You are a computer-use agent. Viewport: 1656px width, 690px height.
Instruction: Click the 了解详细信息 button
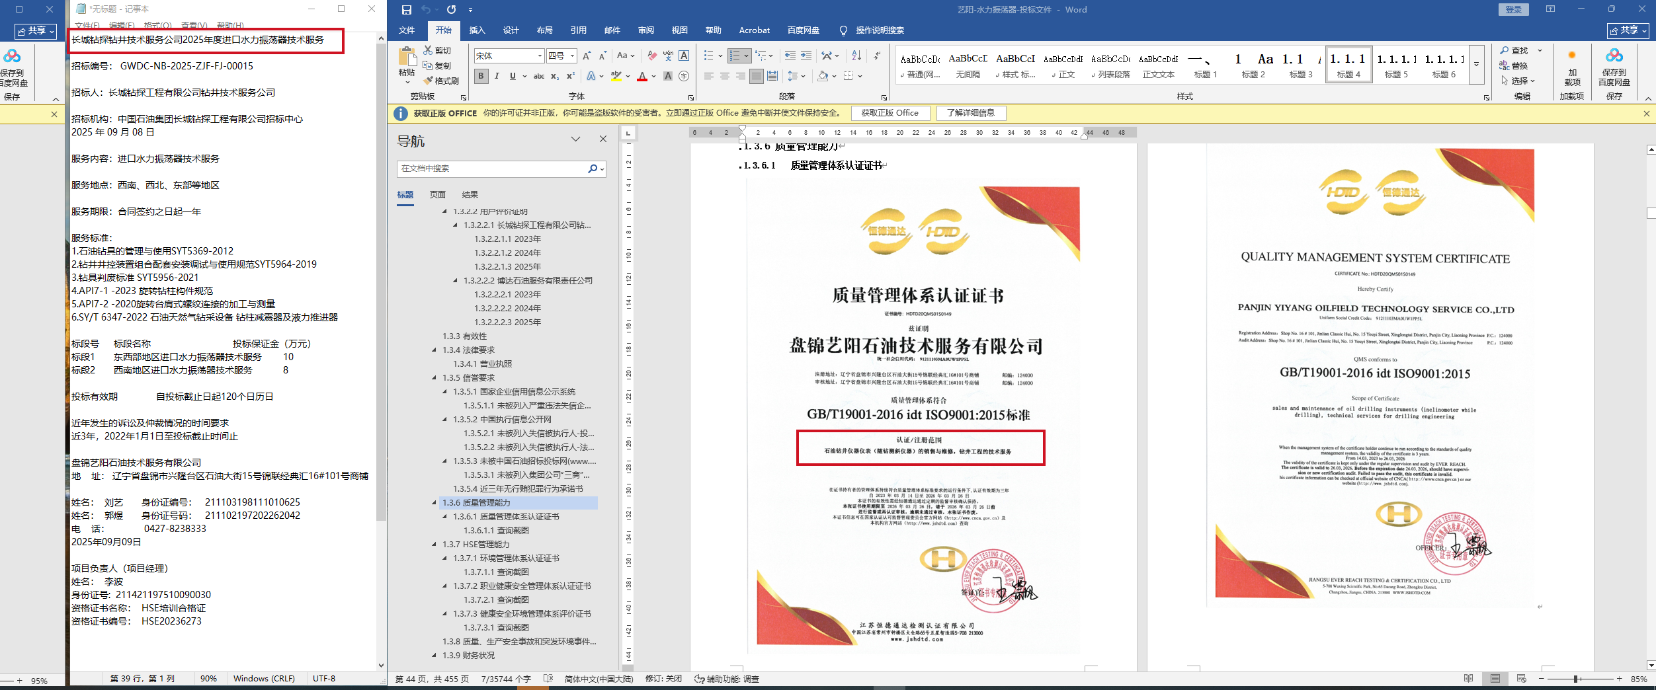point(970,113)
